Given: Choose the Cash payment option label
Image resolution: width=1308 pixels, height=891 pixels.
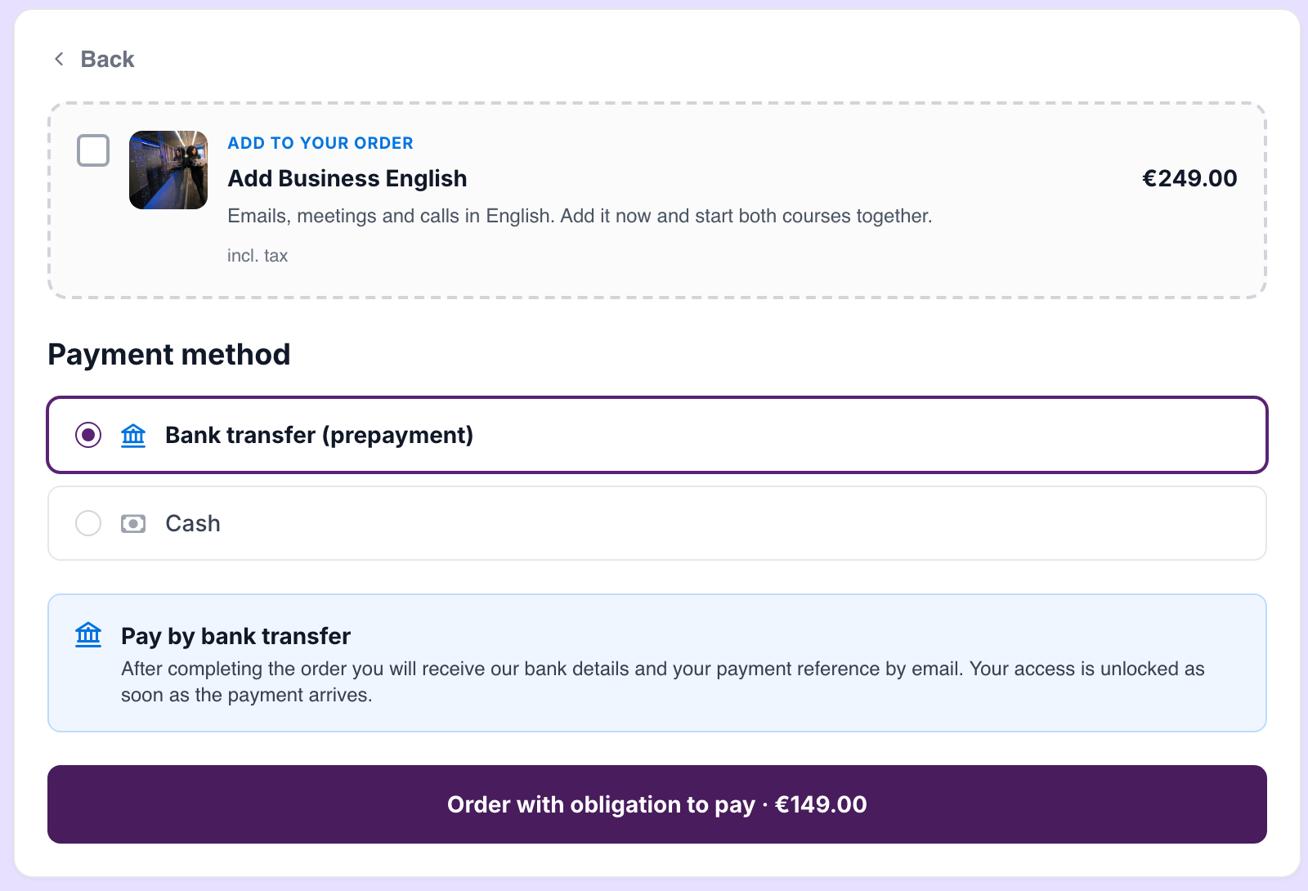Looking at the screenshot, I should tap(193, 523).
